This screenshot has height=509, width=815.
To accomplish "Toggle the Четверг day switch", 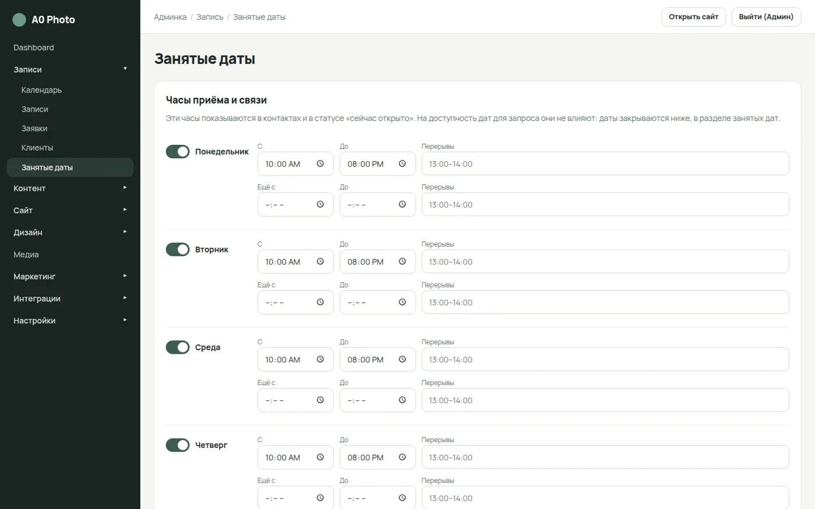I will coord(178,445).
